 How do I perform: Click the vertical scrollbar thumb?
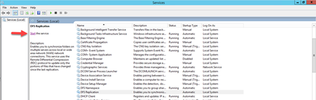pos(314,52)
